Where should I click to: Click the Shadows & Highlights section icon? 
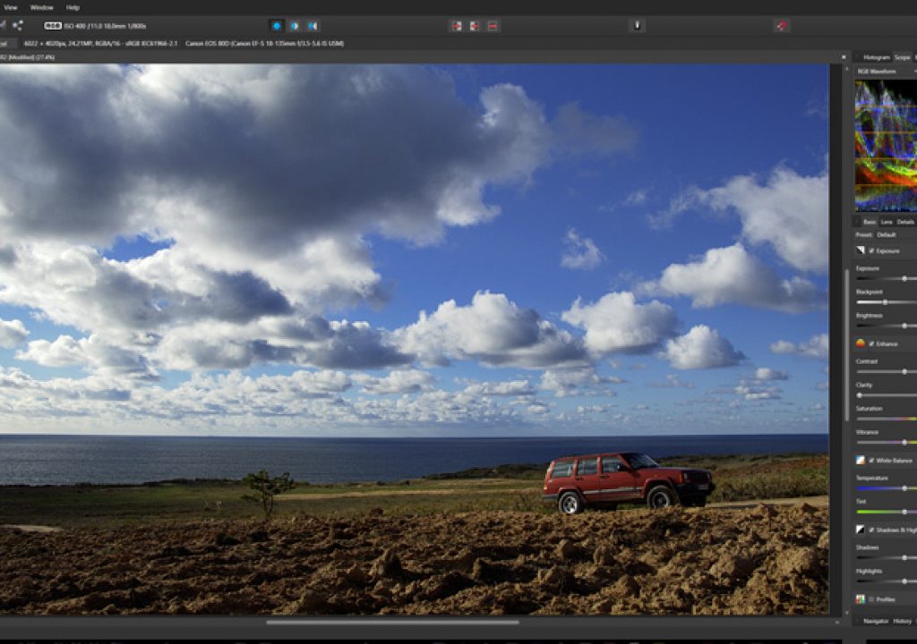861,530
